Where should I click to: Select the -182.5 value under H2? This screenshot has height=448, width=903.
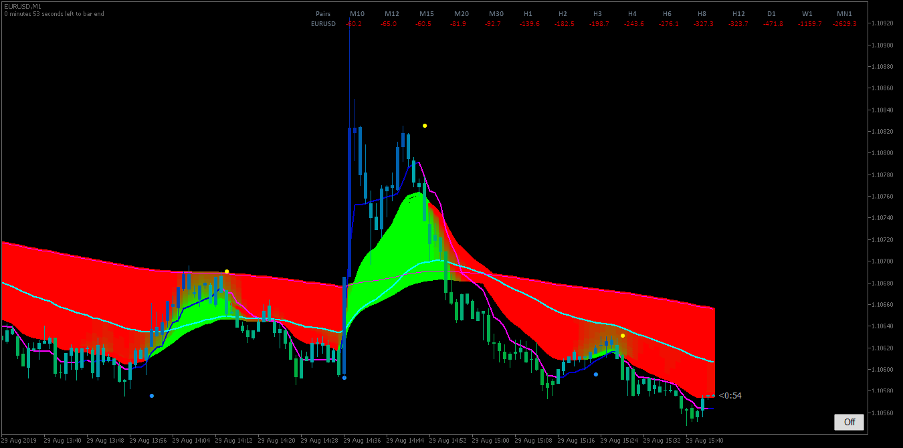pyautogui.click(x=565, y=24)
